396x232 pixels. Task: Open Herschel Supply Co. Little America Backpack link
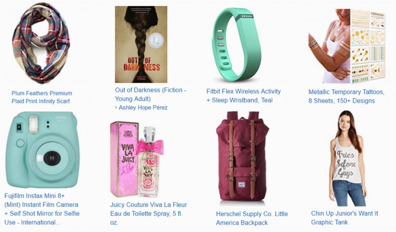(252, 218)
